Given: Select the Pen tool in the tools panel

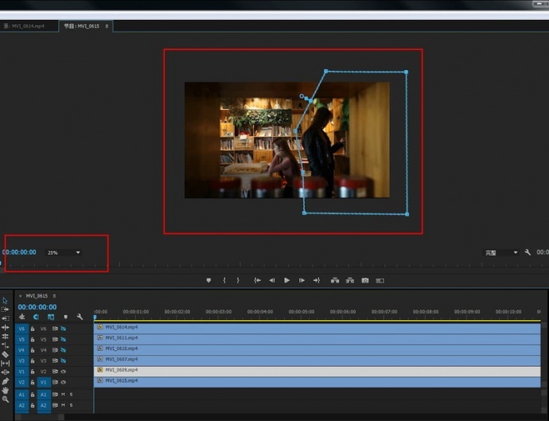Looking at the screenshot, I should (x=5, y=381).
